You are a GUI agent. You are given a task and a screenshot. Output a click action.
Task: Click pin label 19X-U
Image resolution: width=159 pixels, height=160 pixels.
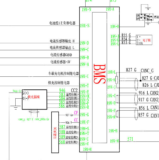84,76
